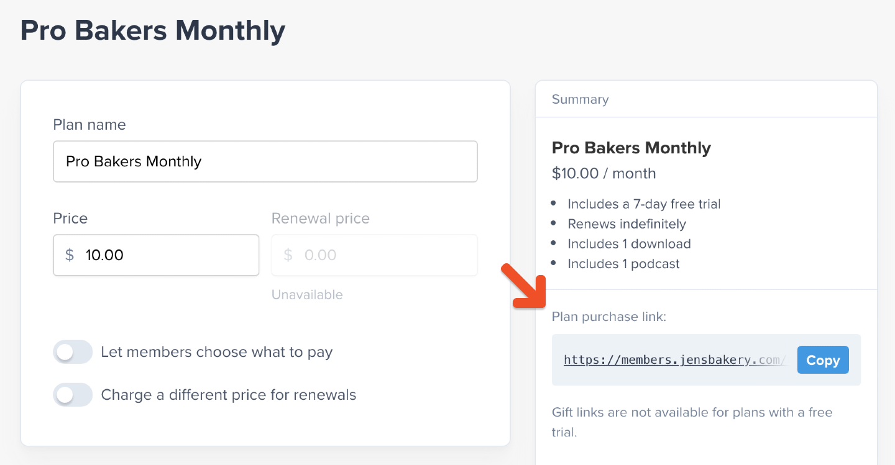Screen dimensions: 895x465
Task: Click the "Includes 1 podcast" bullet item
Action: (x=623, y=263)
